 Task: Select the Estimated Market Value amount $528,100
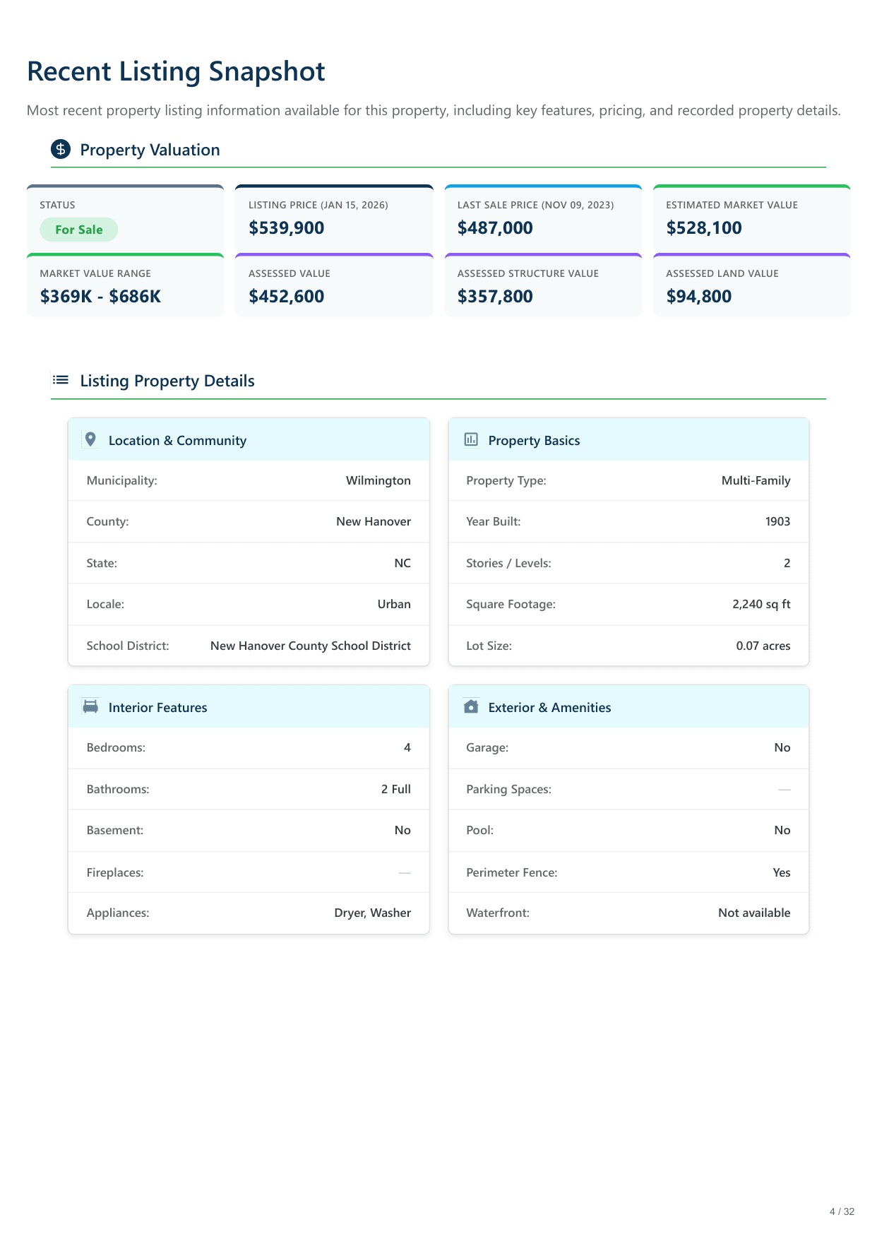(703, 228)
